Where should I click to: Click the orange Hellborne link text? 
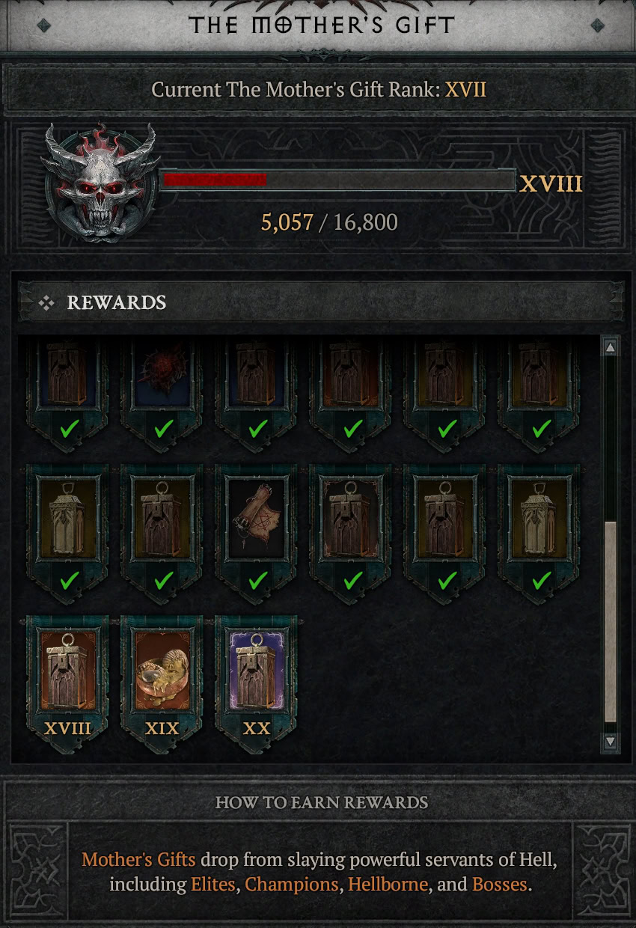click(x=388, y=884)
